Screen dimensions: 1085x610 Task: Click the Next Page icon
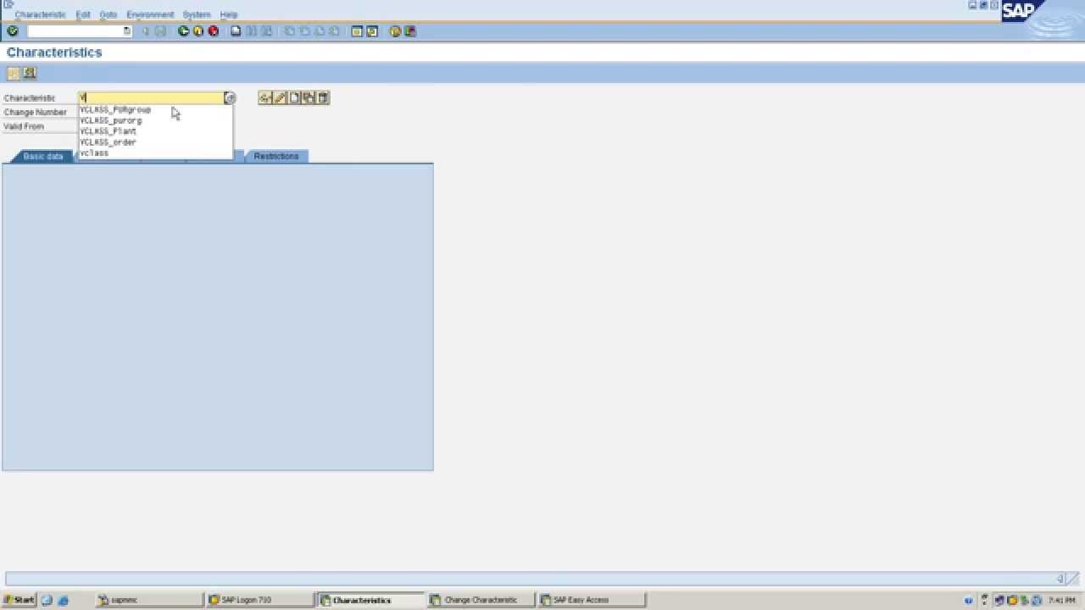click(x=320, y=31)
